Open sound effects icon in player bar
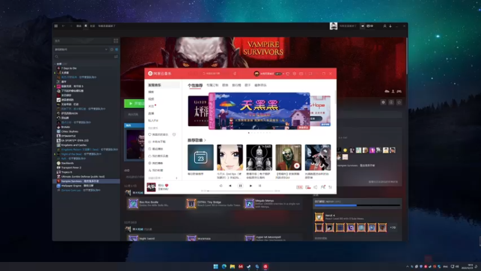Viewport: 481px width, 271px height. tap(308, 187)
